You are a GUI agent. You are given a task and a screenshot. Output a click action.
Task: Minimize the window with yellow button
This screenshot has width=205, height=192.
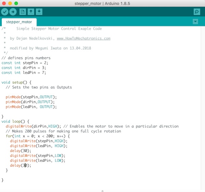(10, 3)
